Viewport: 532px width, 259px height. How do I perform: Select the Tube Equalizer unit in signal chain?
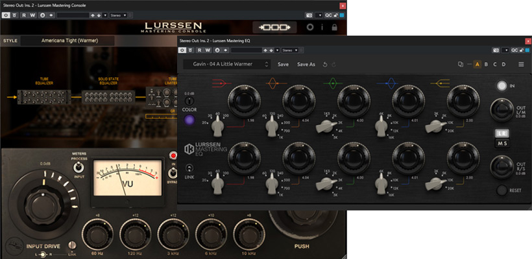44,97
